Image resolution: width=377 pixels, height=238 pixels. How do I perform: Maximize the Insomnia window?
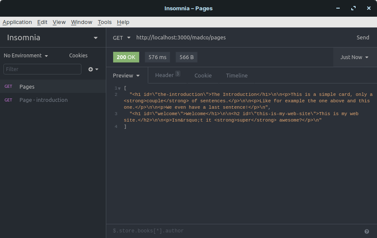click(353, 8)
